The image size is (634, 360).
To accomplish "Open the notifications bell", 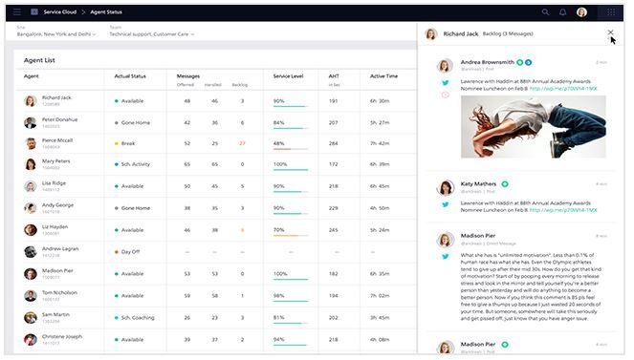I will 563,12.
